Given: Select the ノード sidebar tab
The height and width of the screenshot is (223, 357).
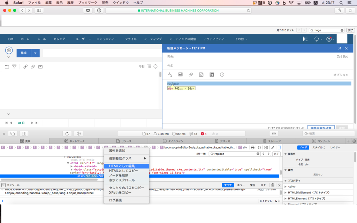Looking at the screenshot, I should pyautogui.click(x=303, y=147).
